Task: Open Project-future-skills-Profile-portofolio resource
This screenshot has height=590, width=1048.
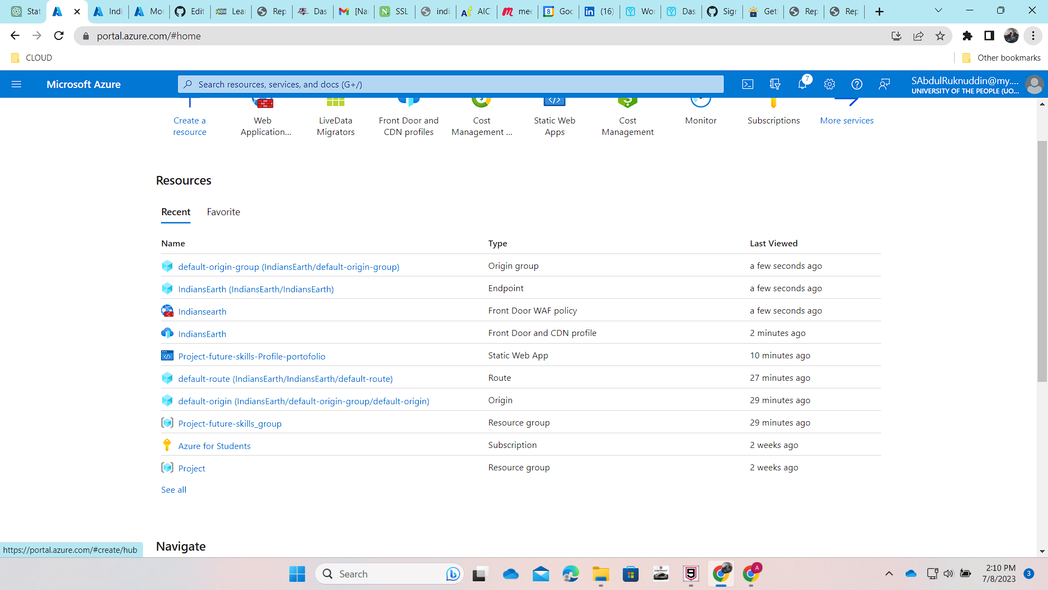Action: [x=252, y=356]
